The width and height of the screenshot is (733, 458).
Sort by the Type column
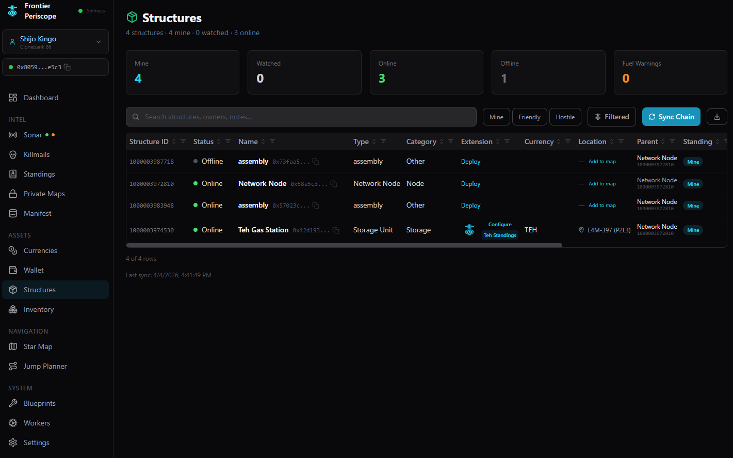[374, 141]
